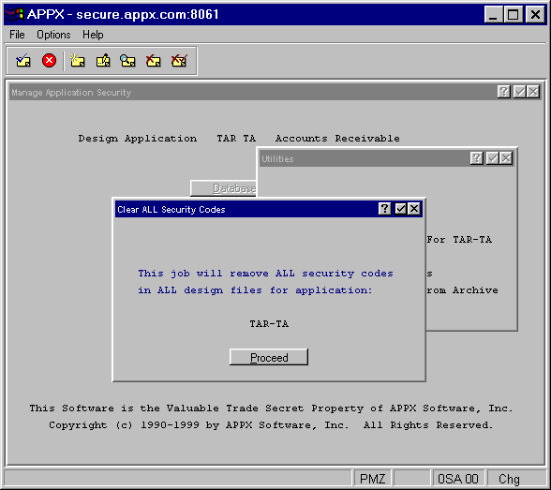Click the 0SA 00 status bar entry

pyautogui.click(x=458, y=479)
